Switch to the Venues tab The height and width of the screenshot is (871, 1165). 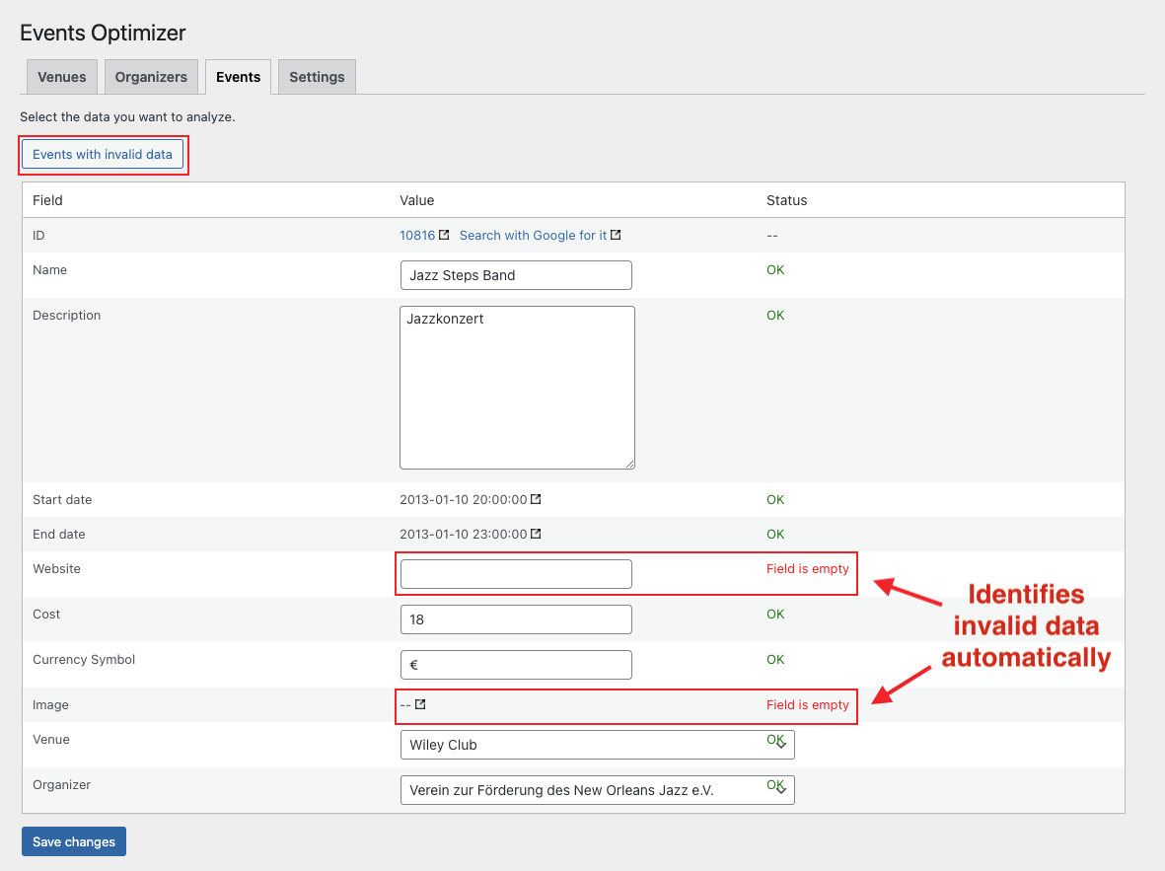coord(61,76)
